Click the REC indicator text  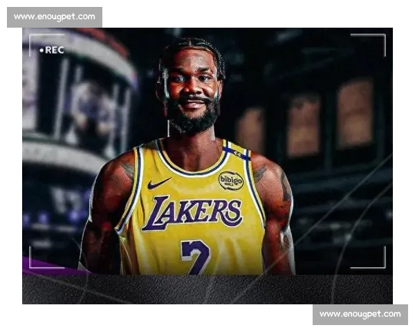[52, 50]
